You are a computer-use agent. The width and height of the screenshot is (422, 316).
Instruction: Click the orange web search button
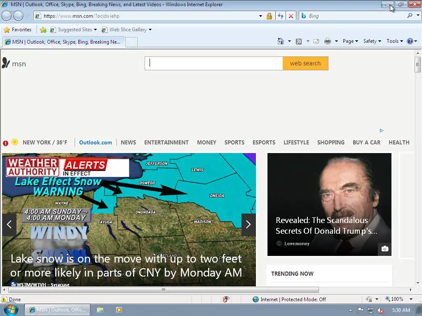(x=305, y=63)
